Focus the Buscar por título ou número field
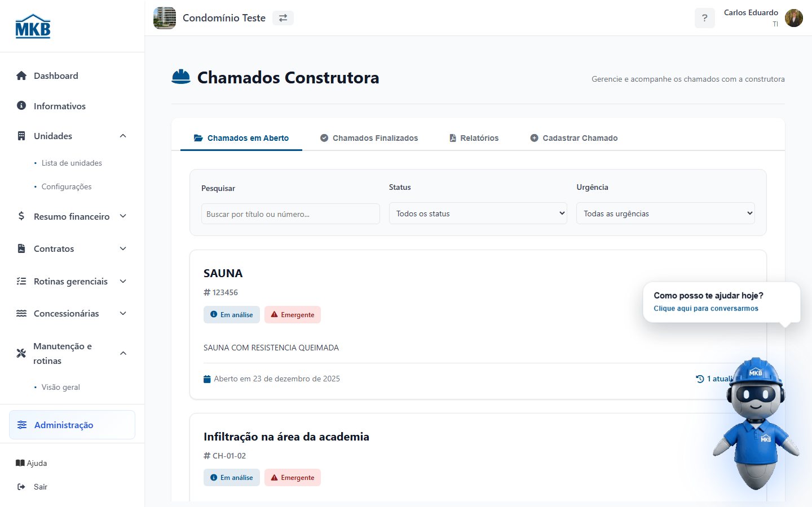This screenshot has width=812, height=507. coord(290,214)
